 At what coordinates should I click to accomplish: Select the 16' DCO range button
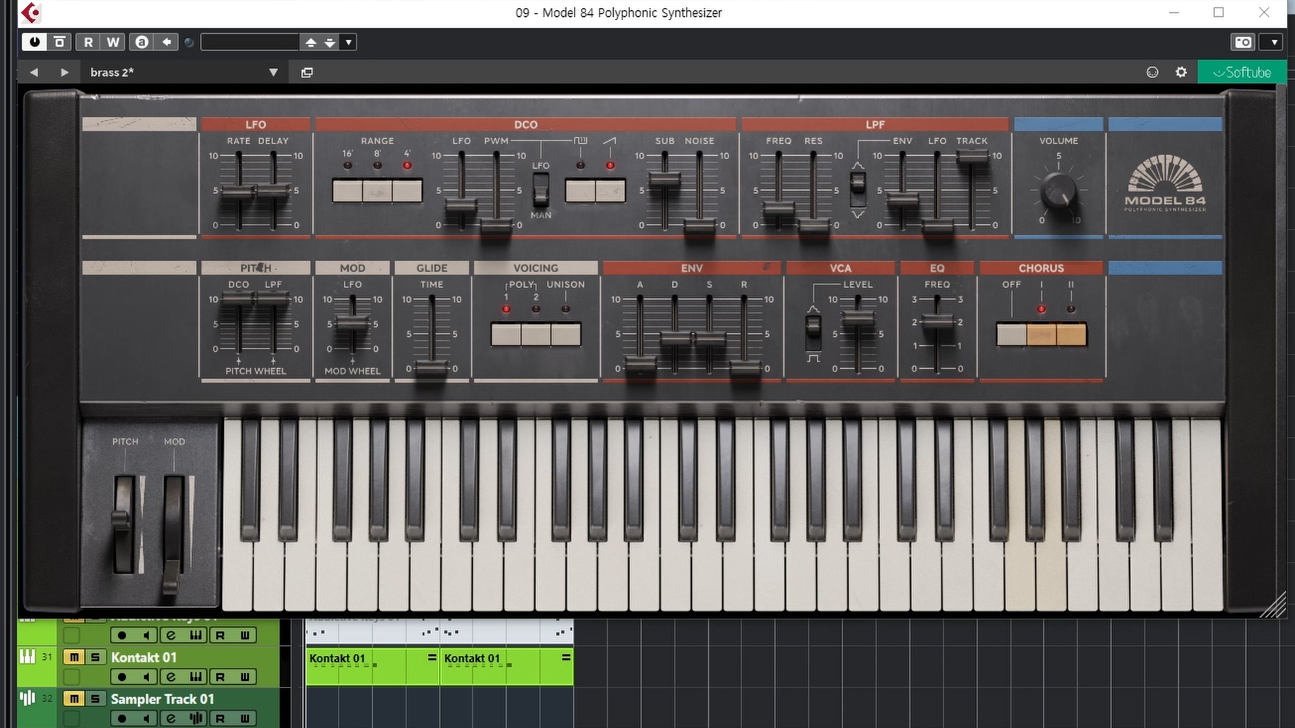[347, 191]
